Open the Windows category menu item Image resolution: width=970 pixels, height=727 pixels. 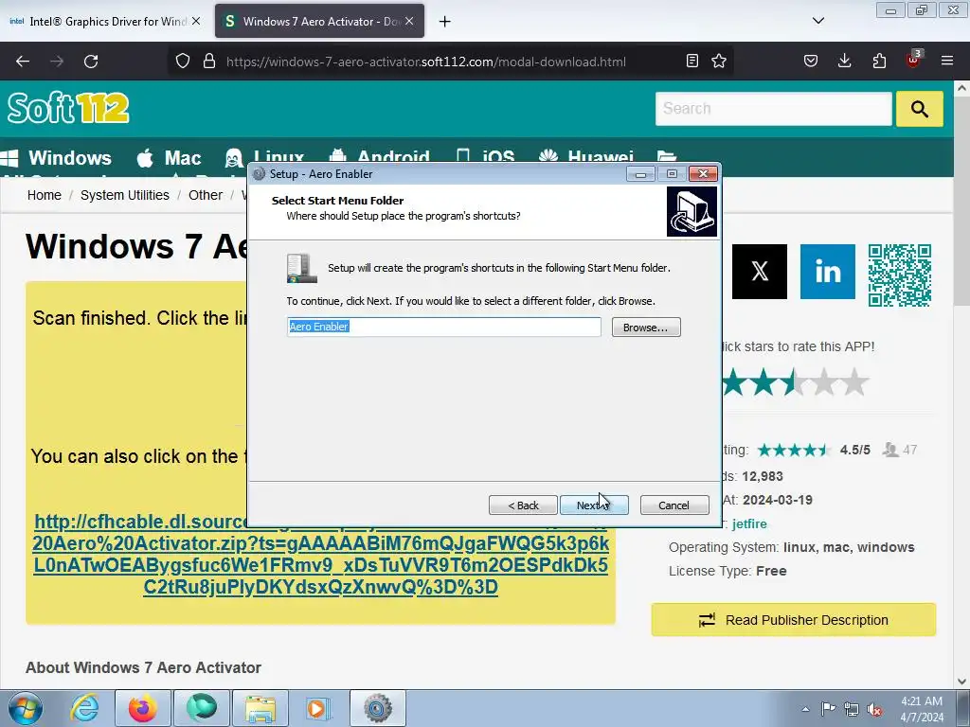point(57,158)
